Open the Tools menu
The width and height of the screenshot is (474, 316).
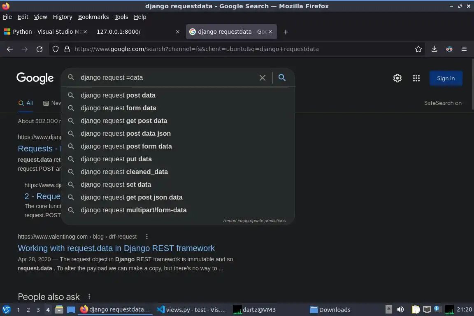click(x=121, y=17)
